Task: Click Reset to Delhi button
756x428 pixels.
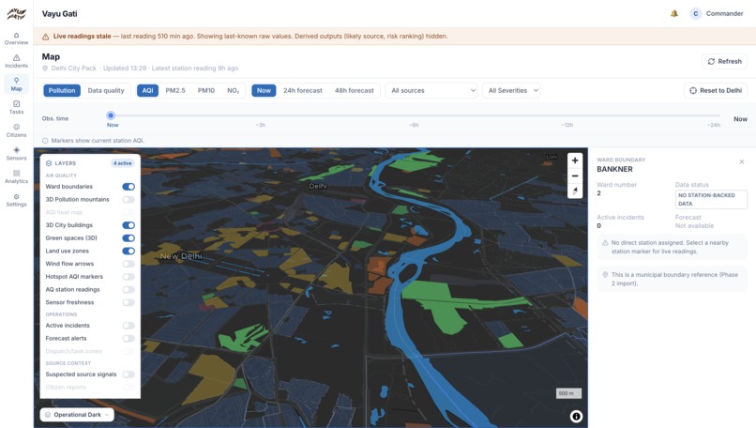Action: pos(716,90)
